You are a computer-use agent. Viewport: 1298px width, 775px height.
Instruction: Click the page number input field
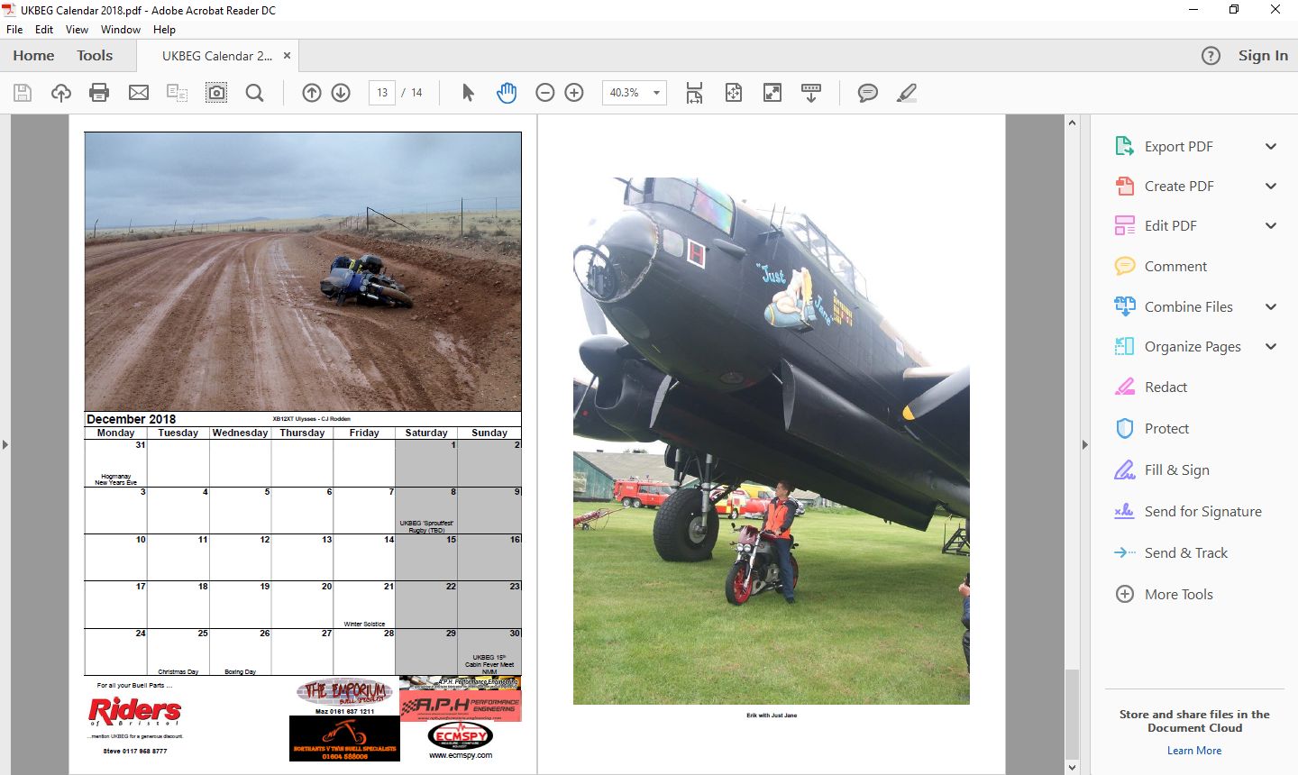pyautogui.click(x=382, y=93)
